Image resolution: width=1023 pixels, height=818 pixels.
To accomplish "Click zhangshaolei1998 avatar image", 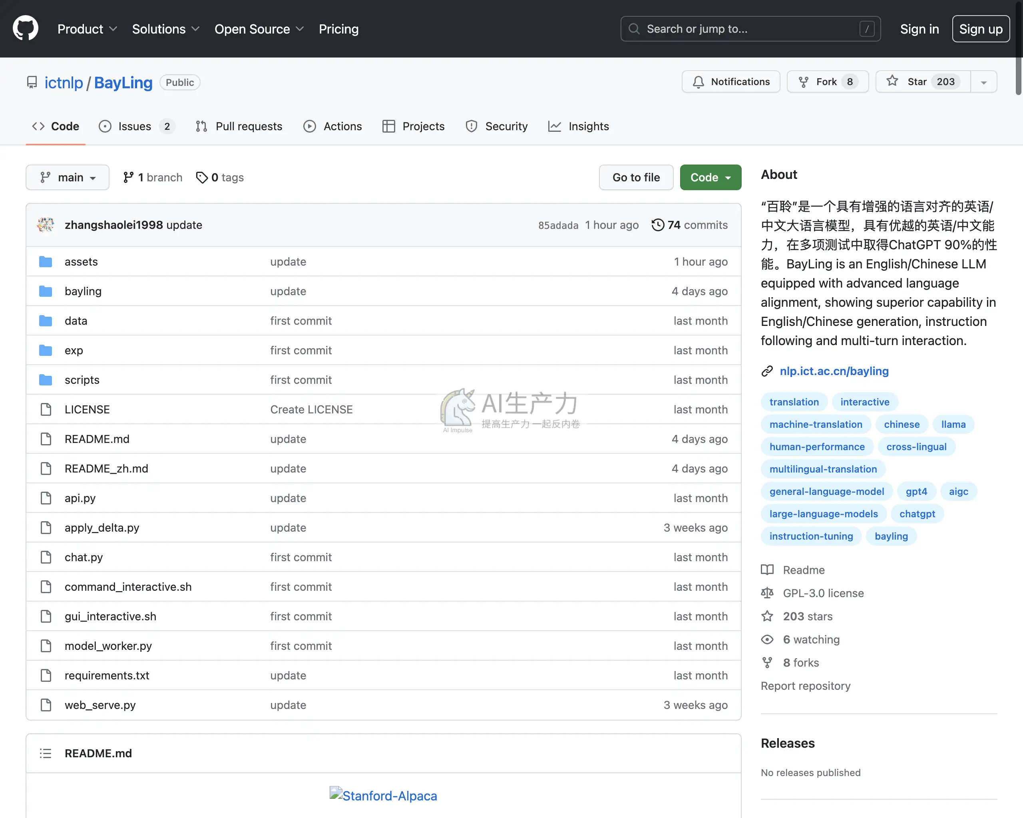I will click(x=46, y=225).
